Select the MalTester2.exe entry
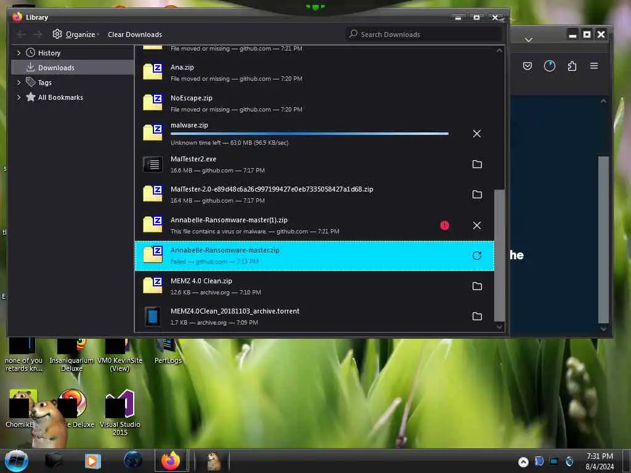Image resolution: width=631 pixels, height=473 pixels. pyautogui.click(x=314, y=164)
